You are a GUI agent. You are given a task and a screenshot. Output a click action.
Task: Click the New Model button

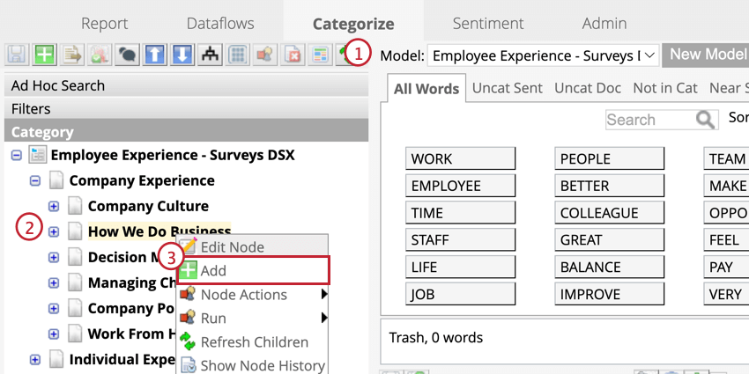click(x=707, y=55)
